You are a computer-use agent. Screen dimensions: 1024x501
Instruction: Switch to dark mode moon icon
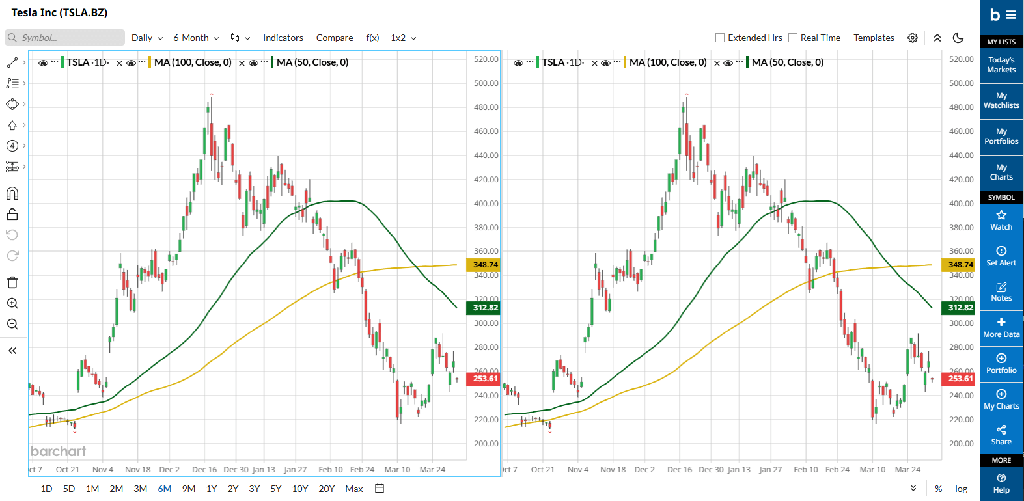point(958,38)
